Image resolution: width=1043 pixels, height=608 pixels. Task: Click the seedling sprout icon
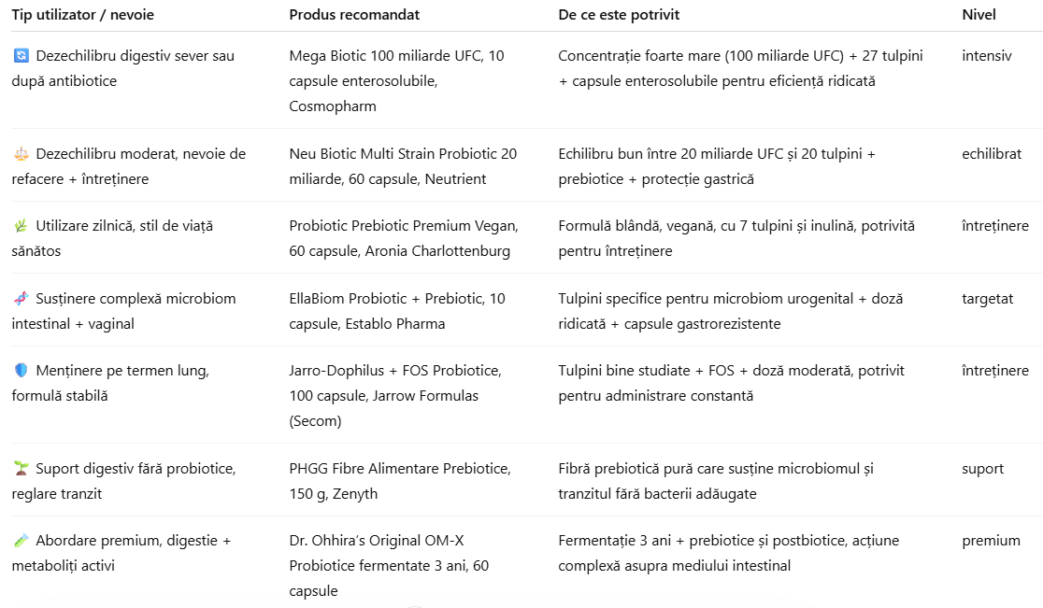point(21,469)
